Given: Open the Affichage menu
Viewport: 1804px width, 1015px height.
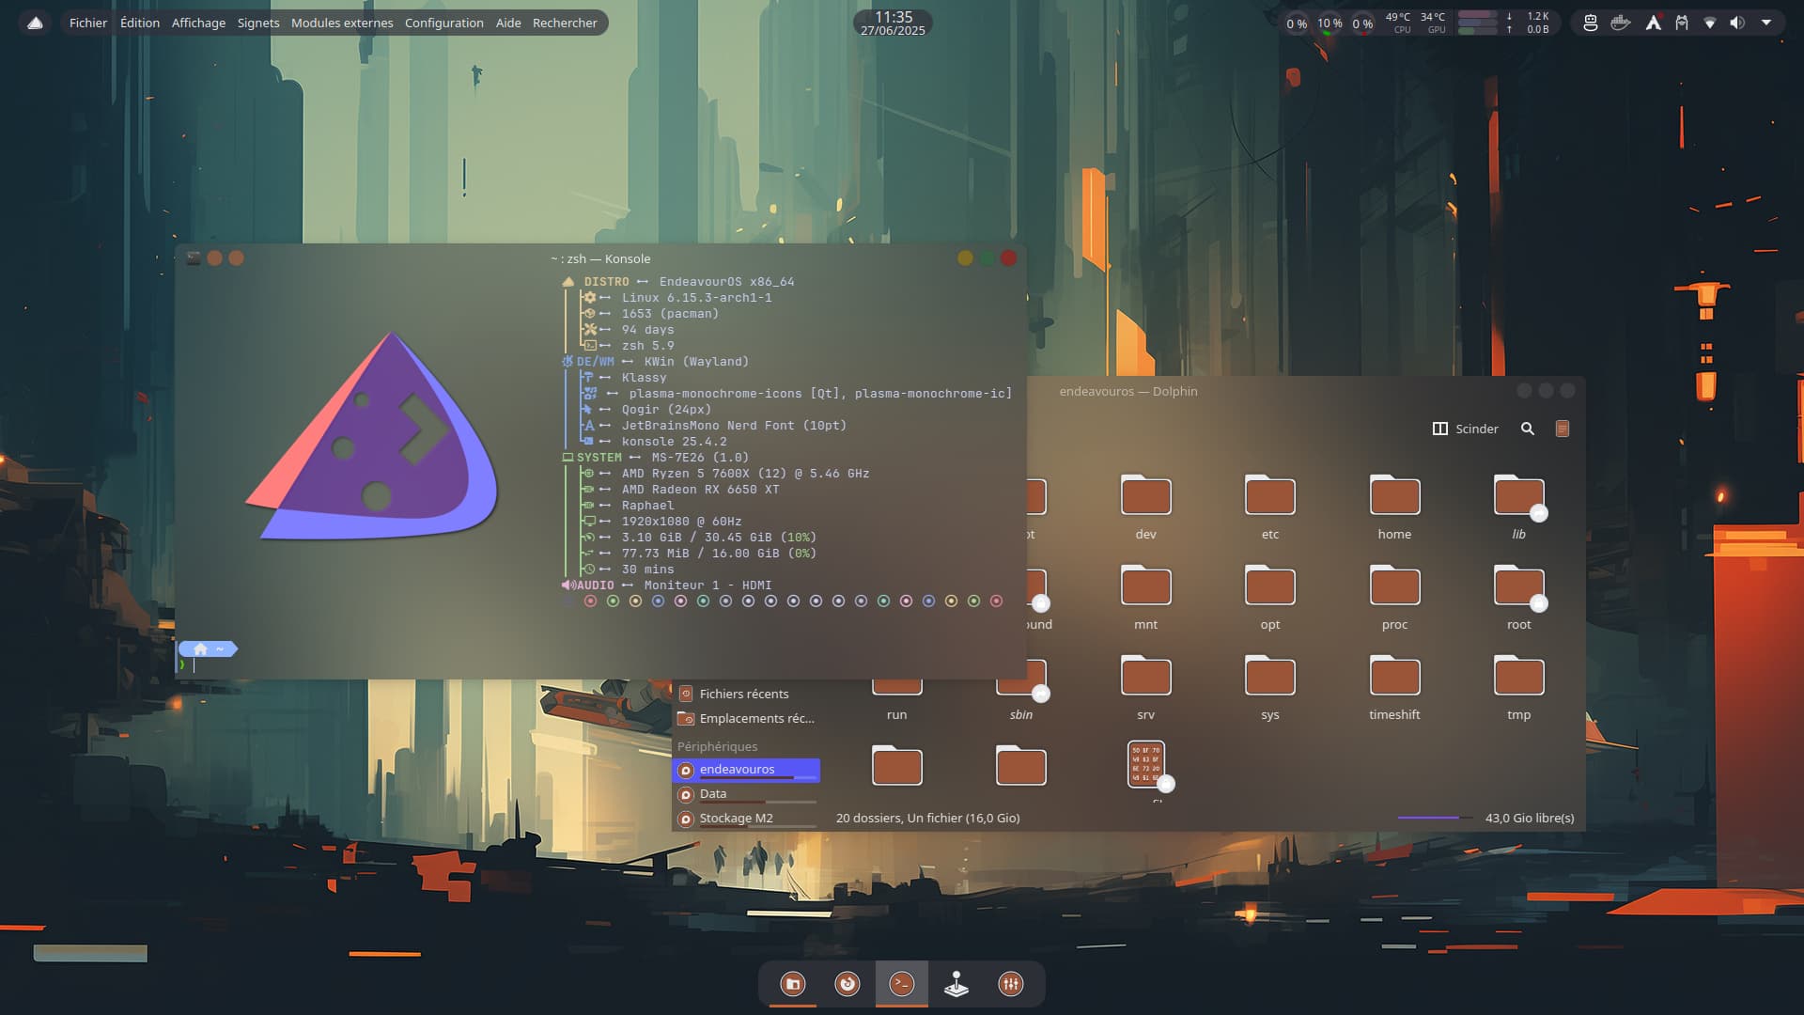Looking at the screenshot, I should tap(198, 23).
